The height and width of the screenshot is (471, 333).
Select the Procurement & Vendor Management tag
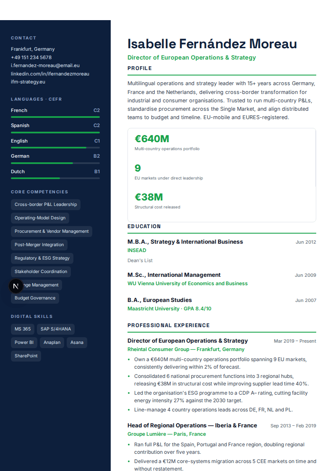pyautogui.click(x=52, y=231)
